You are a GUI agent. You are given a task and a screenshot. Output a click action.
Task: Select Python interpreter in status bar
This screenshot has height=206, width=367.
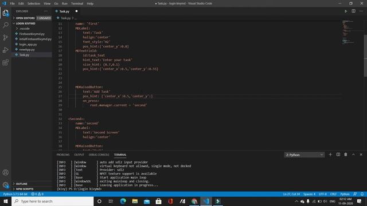(x=15, y=194)
